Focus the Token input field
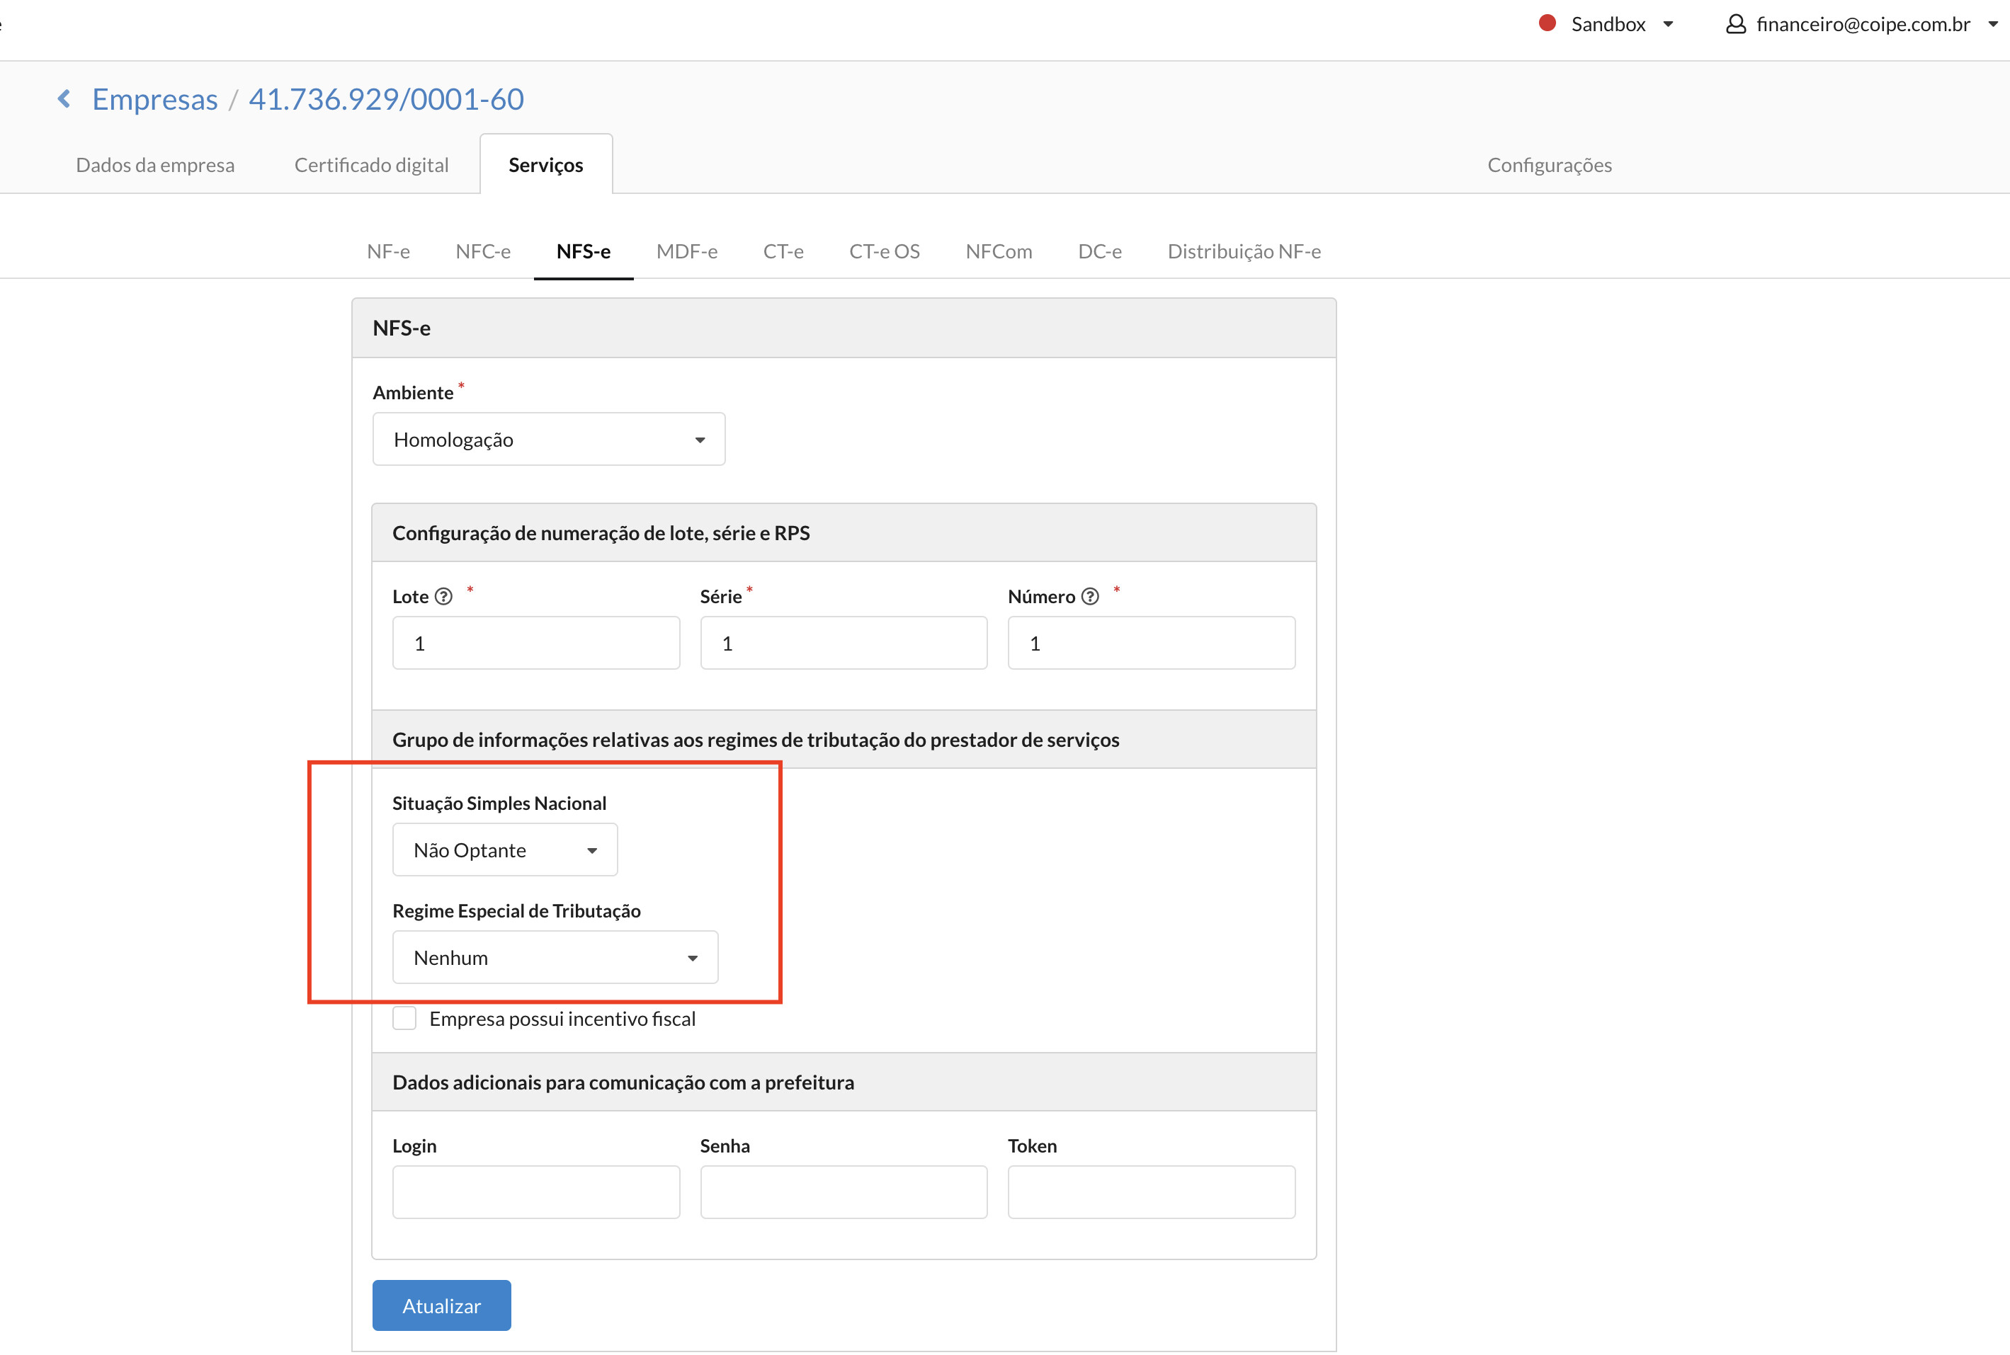The width and height of the screenshot is (2010, 1355). [x=1152, y=1191]
